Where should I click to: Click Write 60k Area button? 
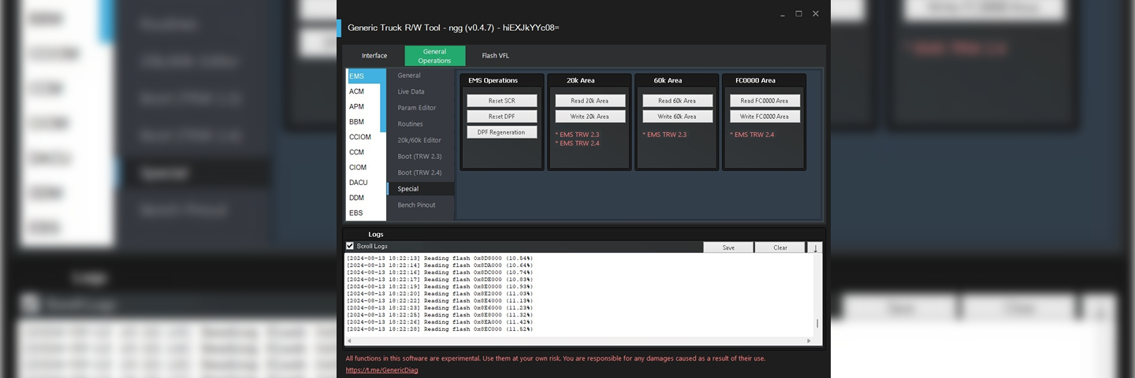pyautogui.click(x=677, y=117)
